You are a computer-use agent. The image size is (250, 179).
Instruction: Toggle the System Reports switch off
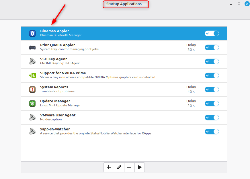212,89
